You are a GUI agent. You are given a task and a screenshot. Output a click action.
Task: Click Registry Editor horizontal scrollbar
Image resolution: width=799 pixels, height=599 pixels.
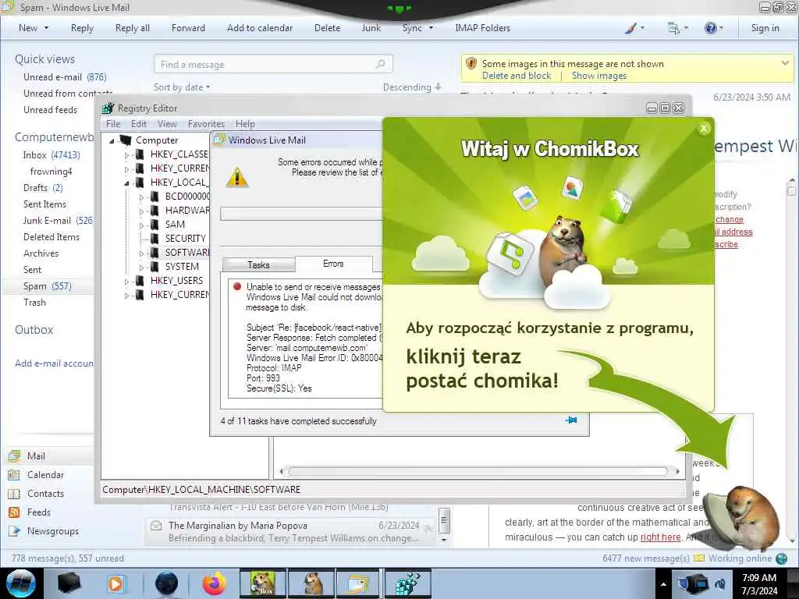point(478,471)
